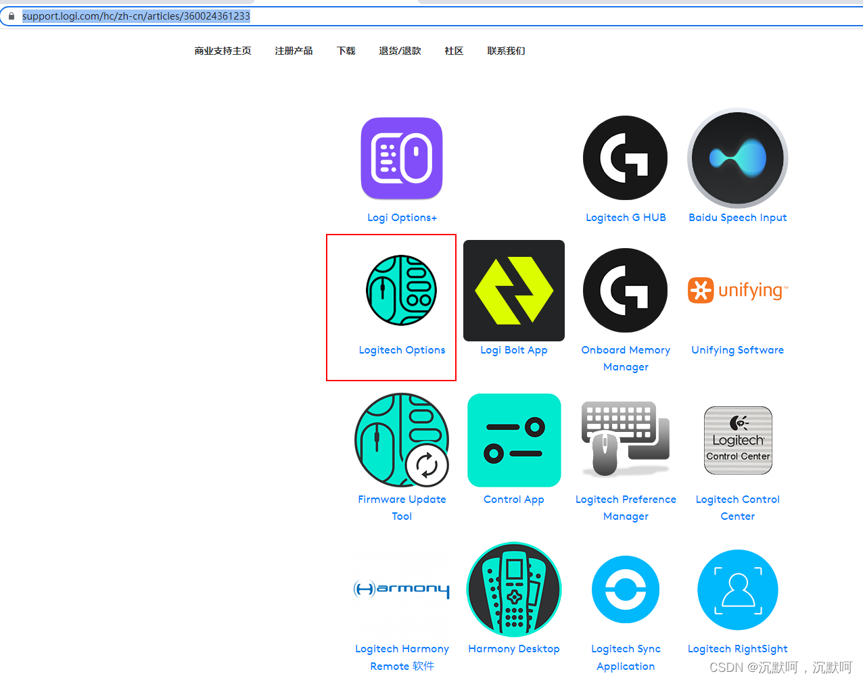863x680 pixels.
Task: Follow the Onboard Memory Manager link
Action: (626, 358)
